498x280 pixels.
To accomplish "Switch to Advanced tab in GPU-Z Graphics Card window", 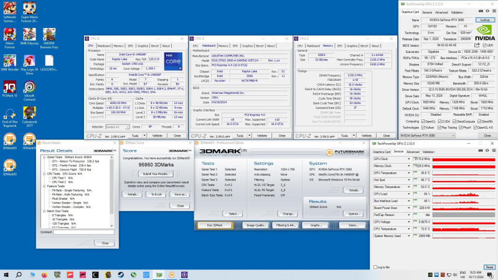I will [x=441, y=12].
